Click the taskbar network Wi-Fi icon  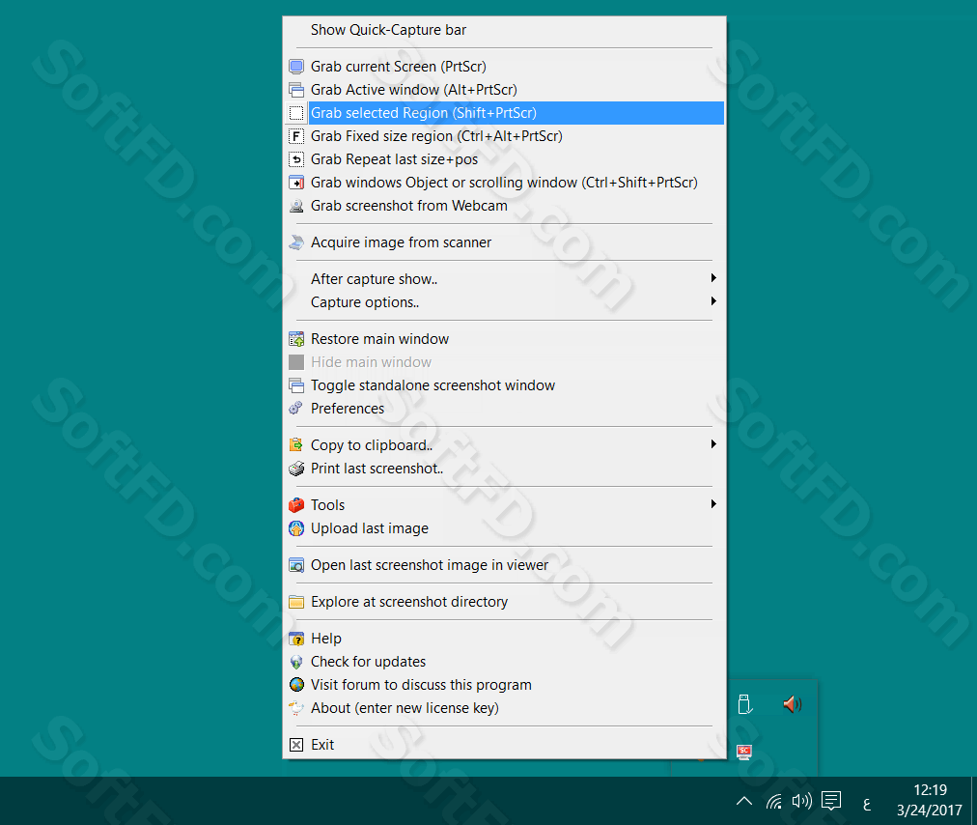[x=774, y=801]
